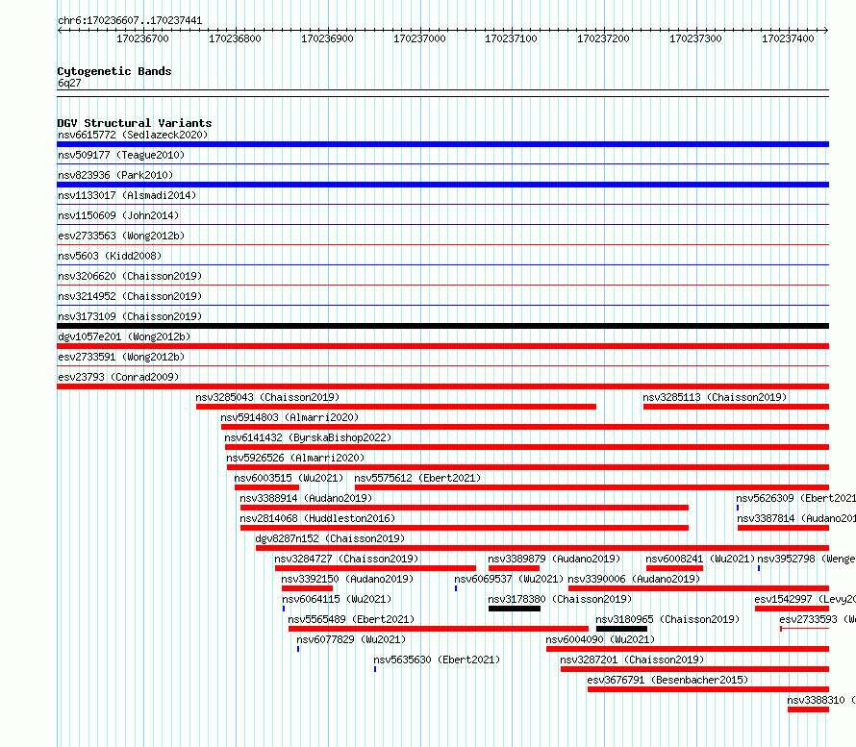Image resolution: width=856 pixels, height=747 pixels.
Task: Select nsv3287201 (Chaisson2019) label
Action: pyautogui.click(x=632, y=660)
